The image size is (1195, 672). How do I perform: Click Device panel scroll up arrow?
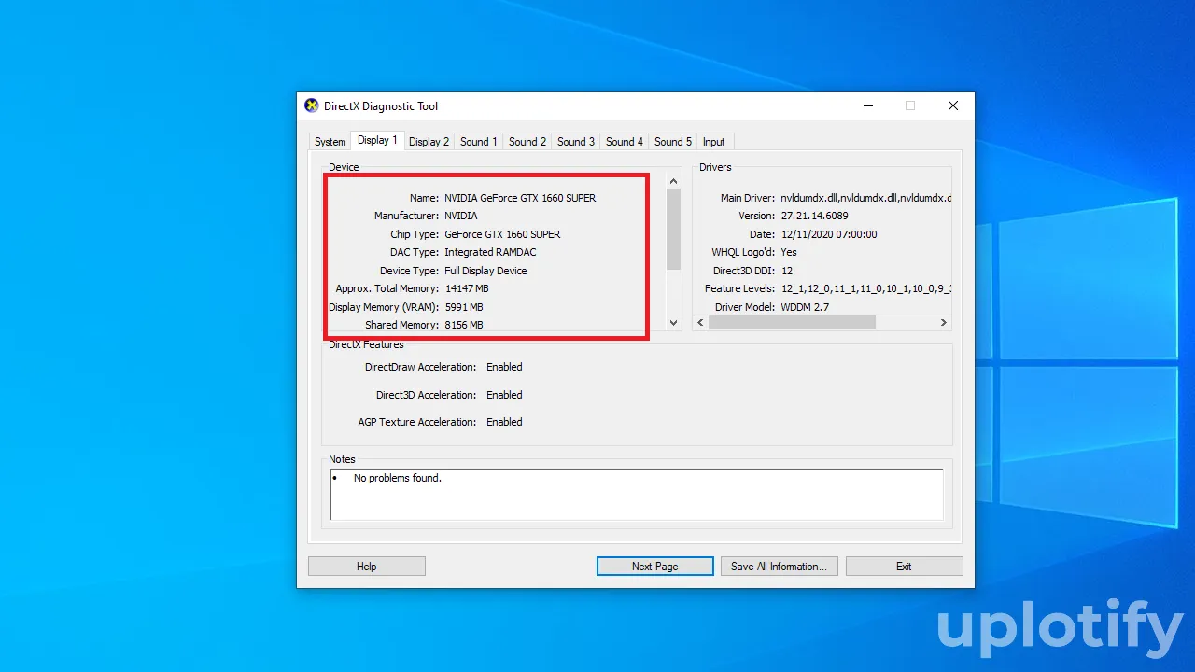click(x=674, y=181)
